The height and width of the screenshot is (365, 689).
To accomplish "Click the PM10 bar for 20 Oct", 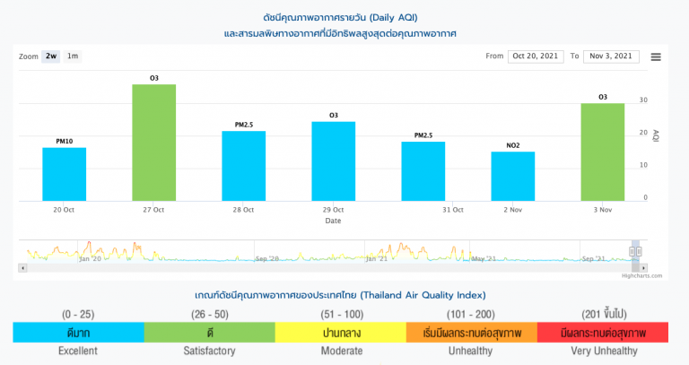I will tap(65, 174).
